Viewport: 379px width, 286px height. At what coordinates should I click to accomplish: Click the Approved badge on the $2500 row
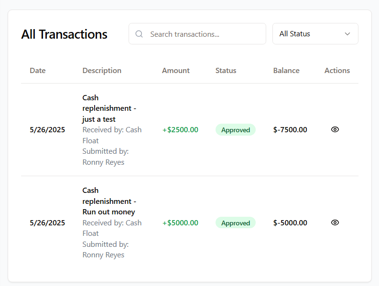point(236,130)
